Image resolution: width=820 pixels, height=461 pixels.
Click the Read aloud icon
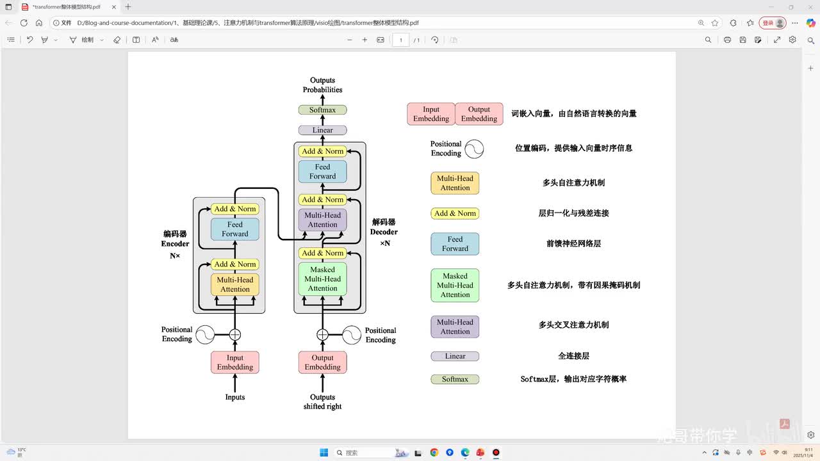point(155,40)
